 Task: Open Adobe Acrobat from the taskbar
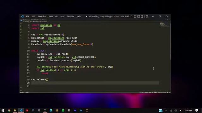pyautogui.click(x=27, y=110)
